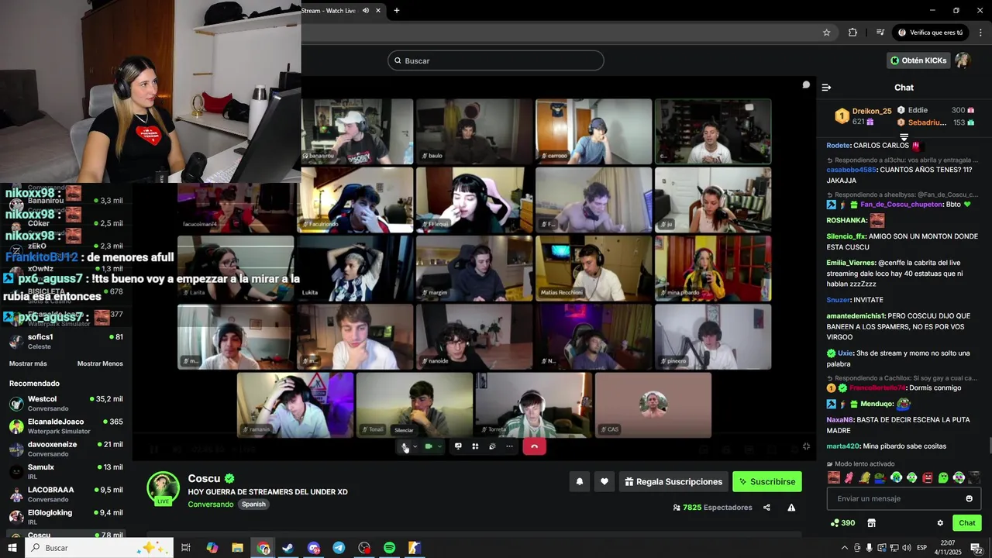This screenshot has width=992, height=558.
Task: Toggle the green camera button
Action: pyautogui.click(x=429, y=446)
